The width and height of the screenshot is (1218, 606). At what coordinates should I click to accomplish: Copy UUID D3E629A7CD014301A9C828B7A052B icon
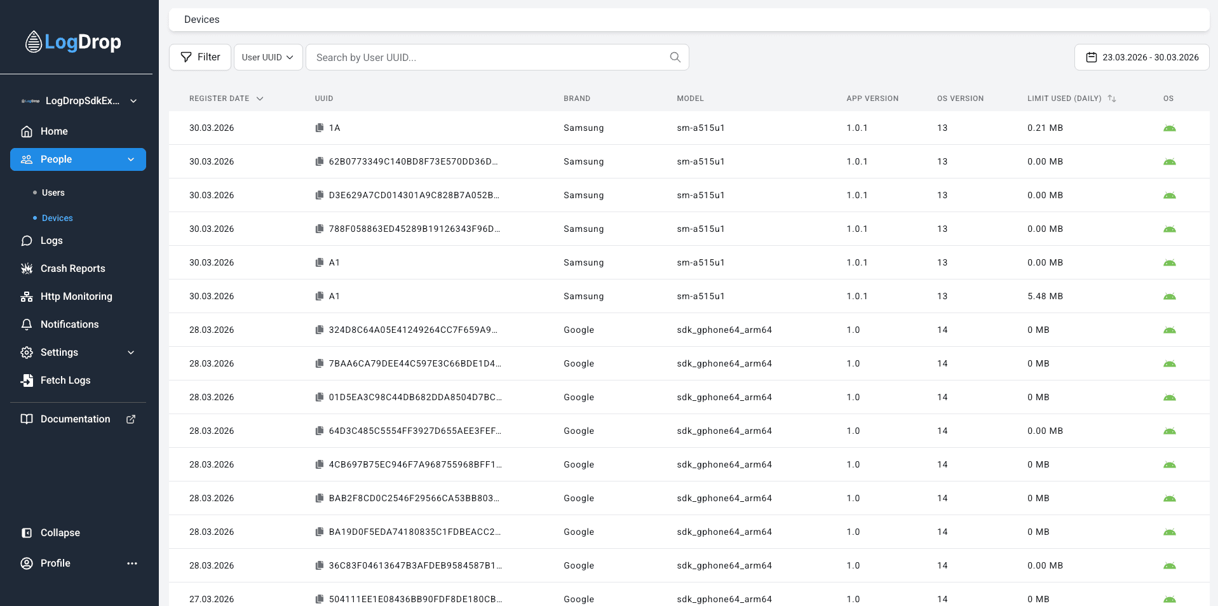click(x=320, y=195)
